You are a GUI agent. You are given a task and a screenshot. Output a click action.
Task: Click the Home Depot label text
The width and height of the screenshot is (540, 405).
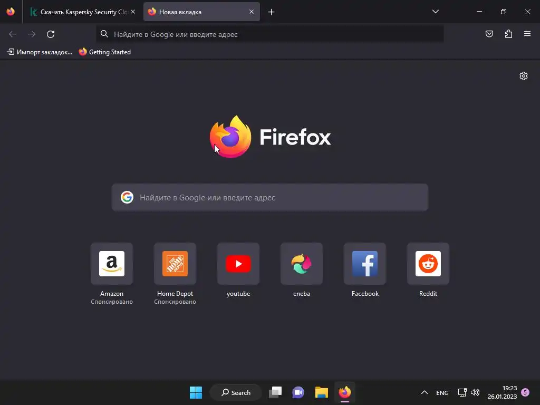coord(175,293)
